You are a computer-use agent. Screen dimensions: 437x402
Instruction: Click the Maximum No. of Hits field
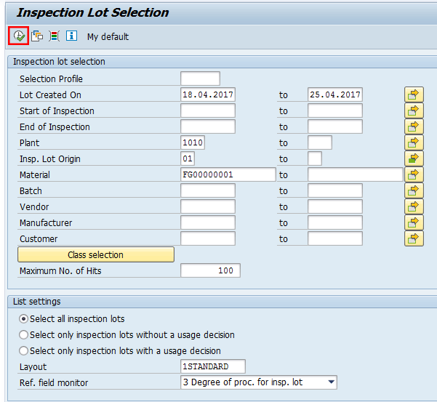pyautogui.click(x=210, y=270)
